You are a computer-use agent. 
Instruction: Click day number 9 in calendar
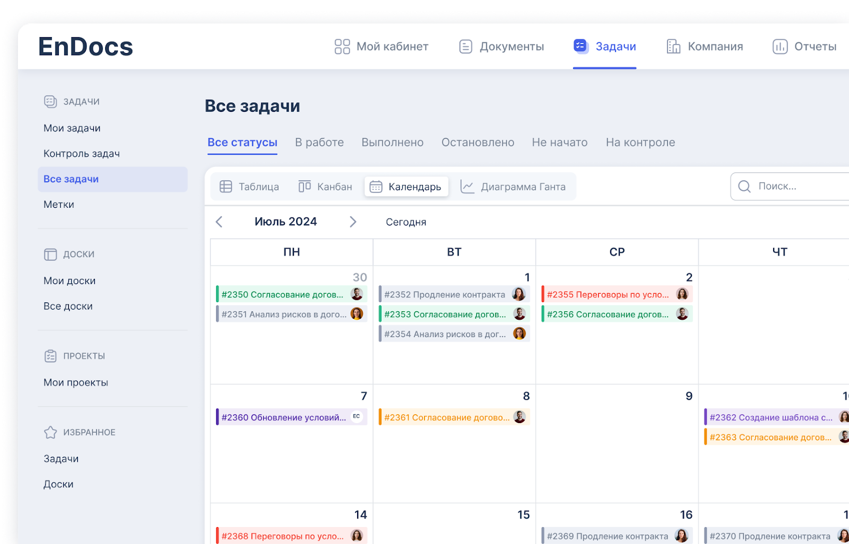coord(689,396)
